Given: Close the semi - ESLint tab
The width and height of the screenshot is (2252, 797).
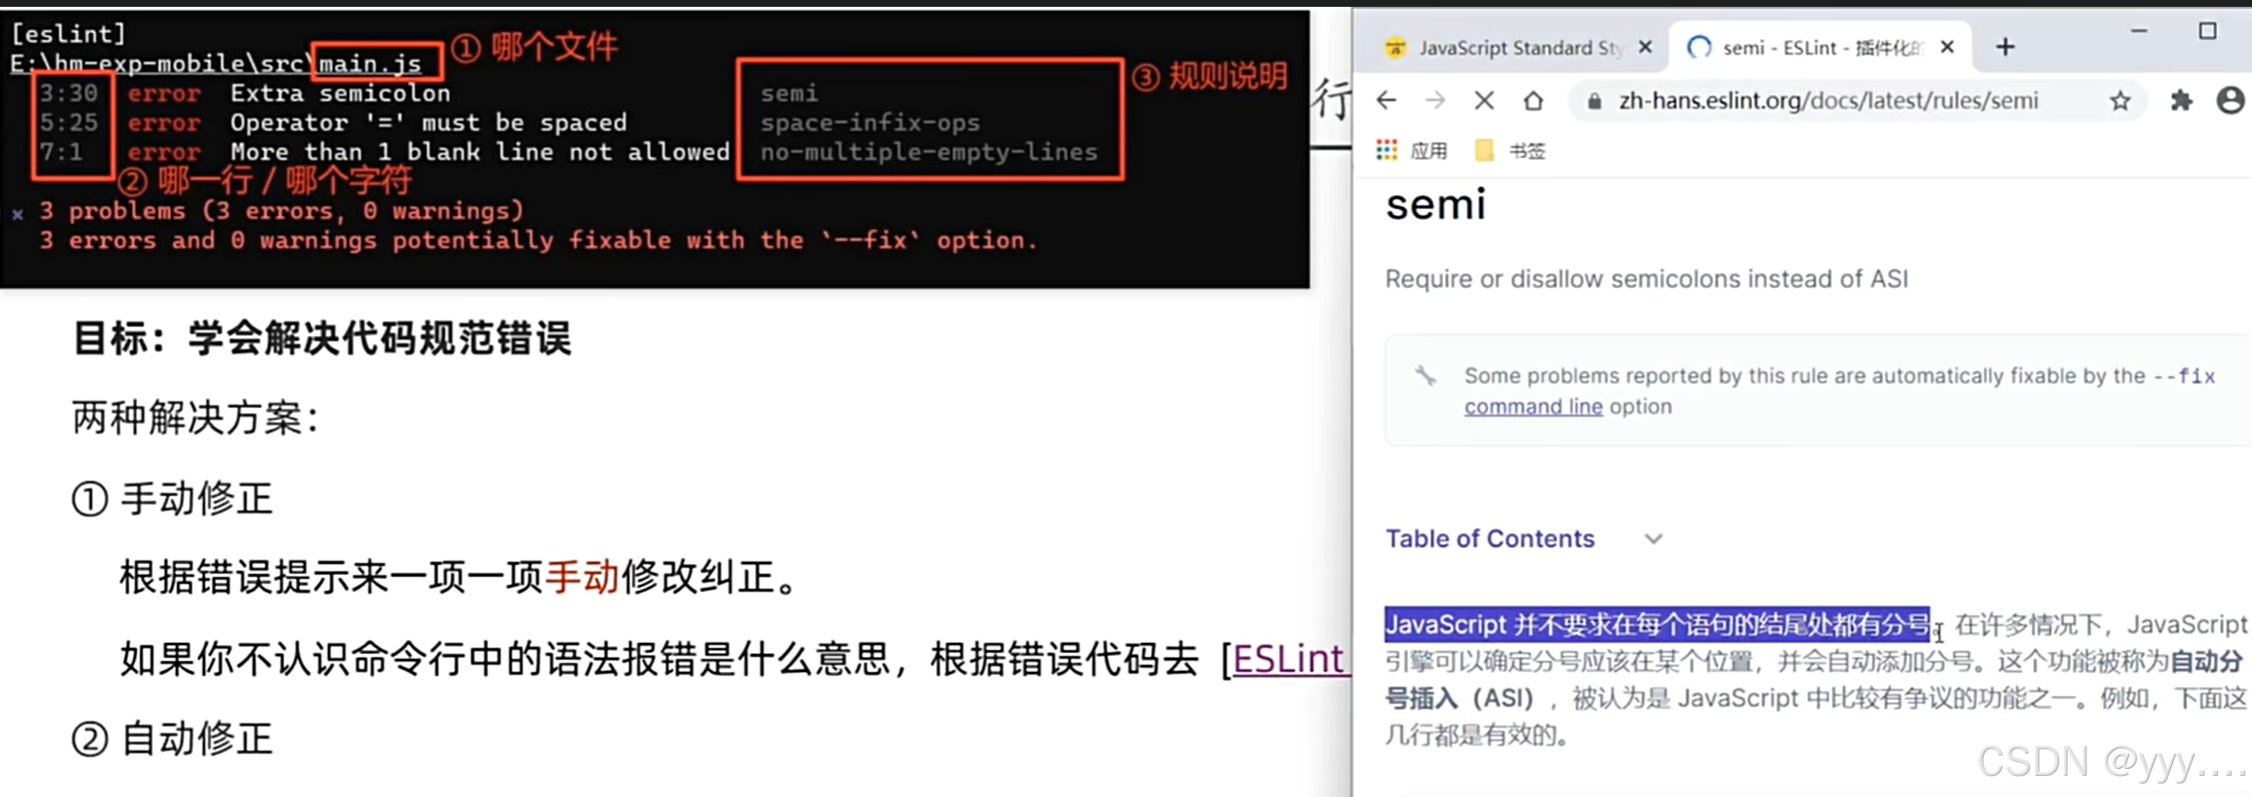Looking at the screenshot, I should 1947,47.
